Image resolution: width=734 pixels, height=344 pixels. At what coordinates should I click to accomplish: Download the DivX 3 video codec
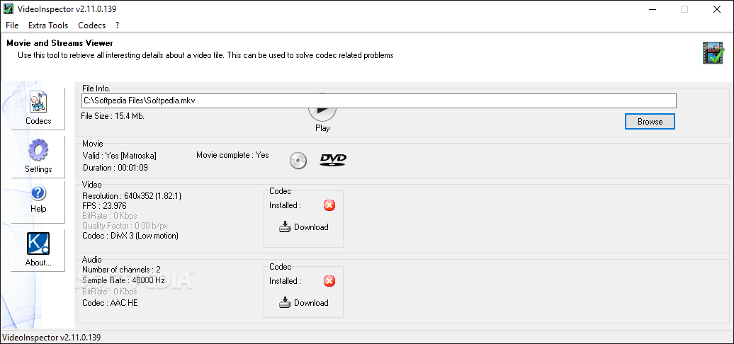pos(304,227)
